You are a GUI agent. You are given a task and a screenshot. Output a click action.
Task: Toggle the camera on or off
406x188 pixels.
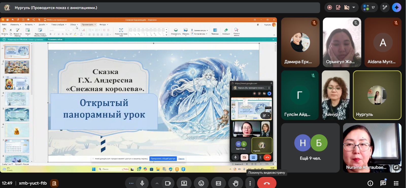(168, 183)
